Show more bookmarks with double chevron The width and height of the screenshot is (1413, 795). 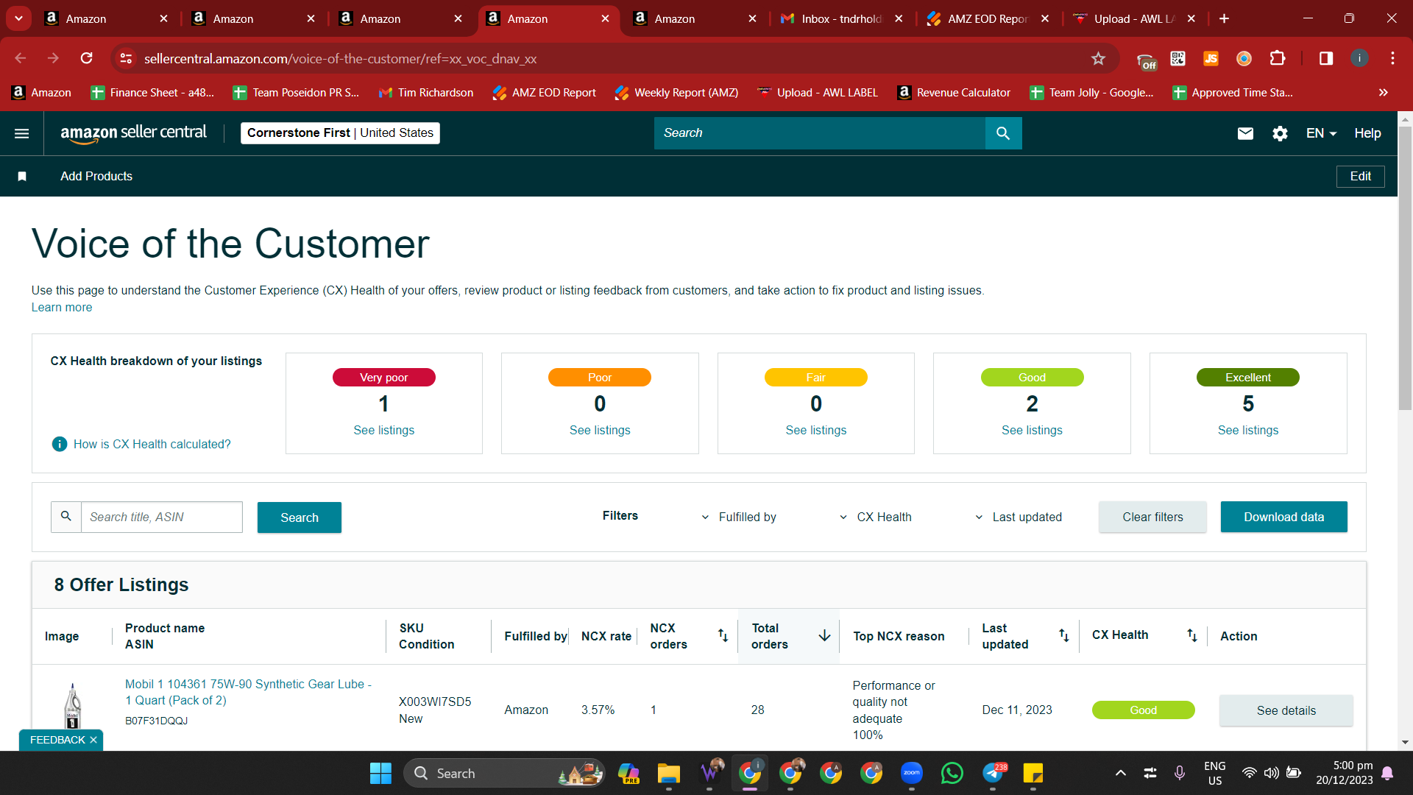coord(1383,92)
